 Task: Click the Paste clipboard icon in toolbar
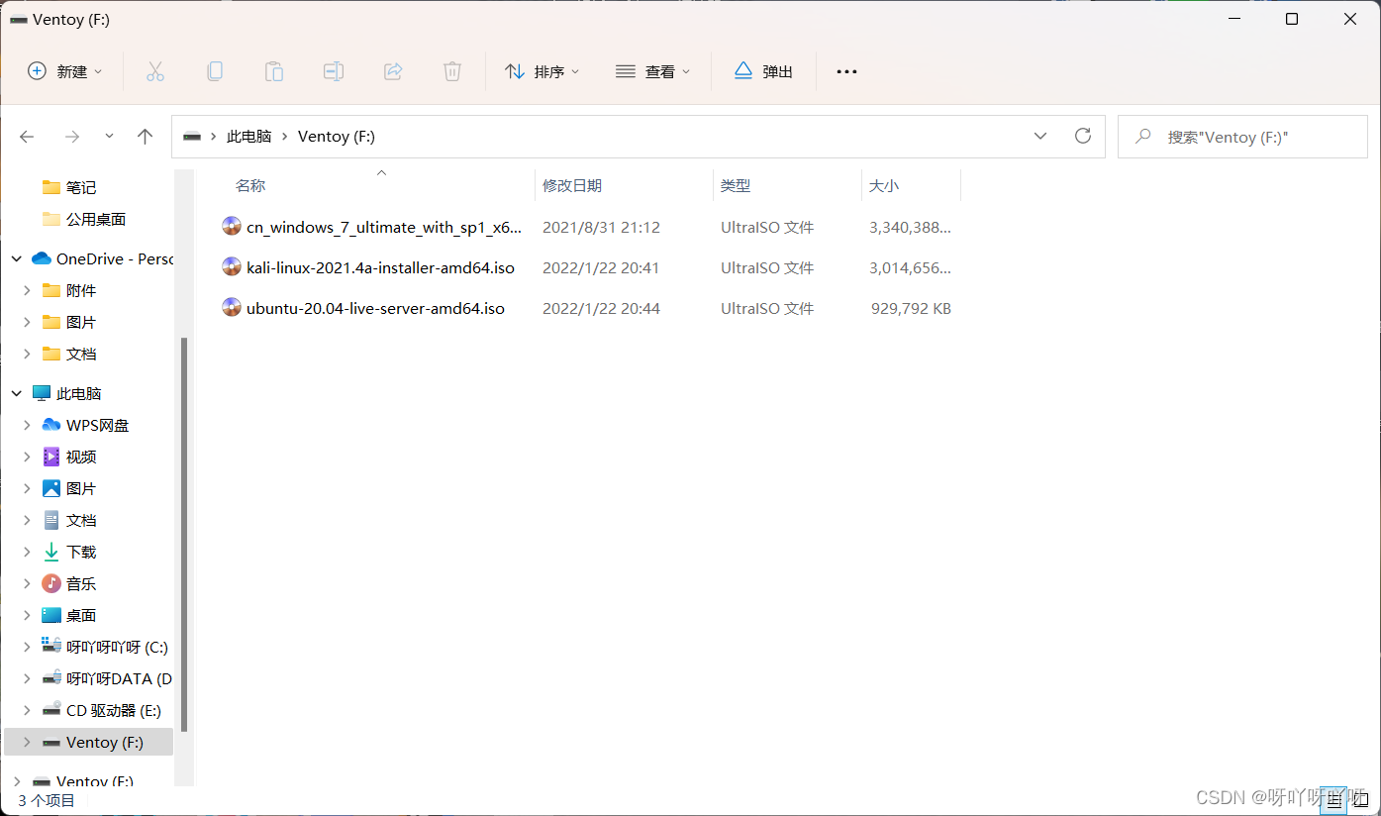tap(274, 71)
